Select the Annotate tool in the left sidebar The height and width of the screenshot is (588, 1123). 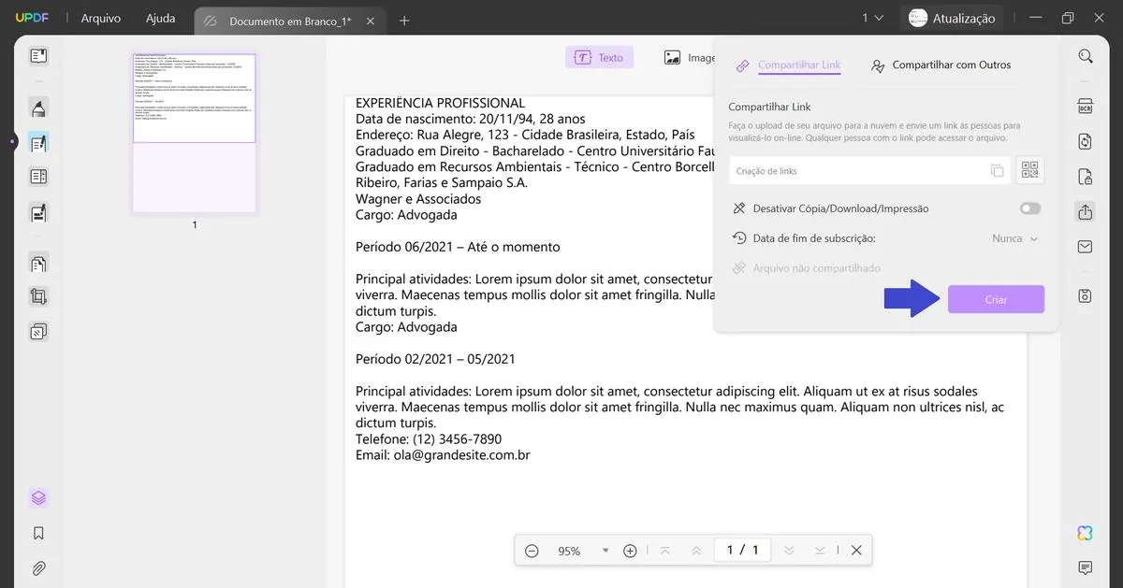tap(37, 108)
